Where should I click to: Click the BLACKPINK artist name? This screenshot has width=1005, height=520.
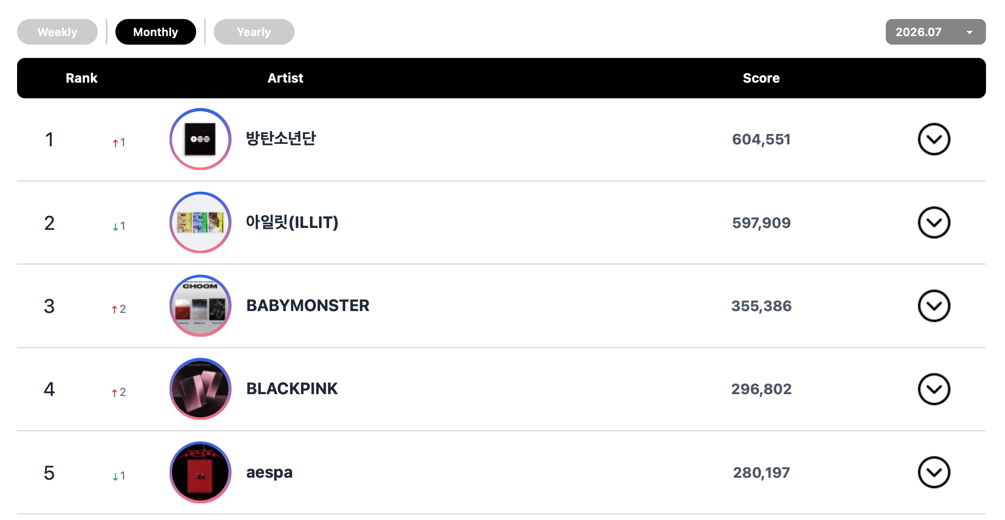pyautogui.click(x=292, y=388)
